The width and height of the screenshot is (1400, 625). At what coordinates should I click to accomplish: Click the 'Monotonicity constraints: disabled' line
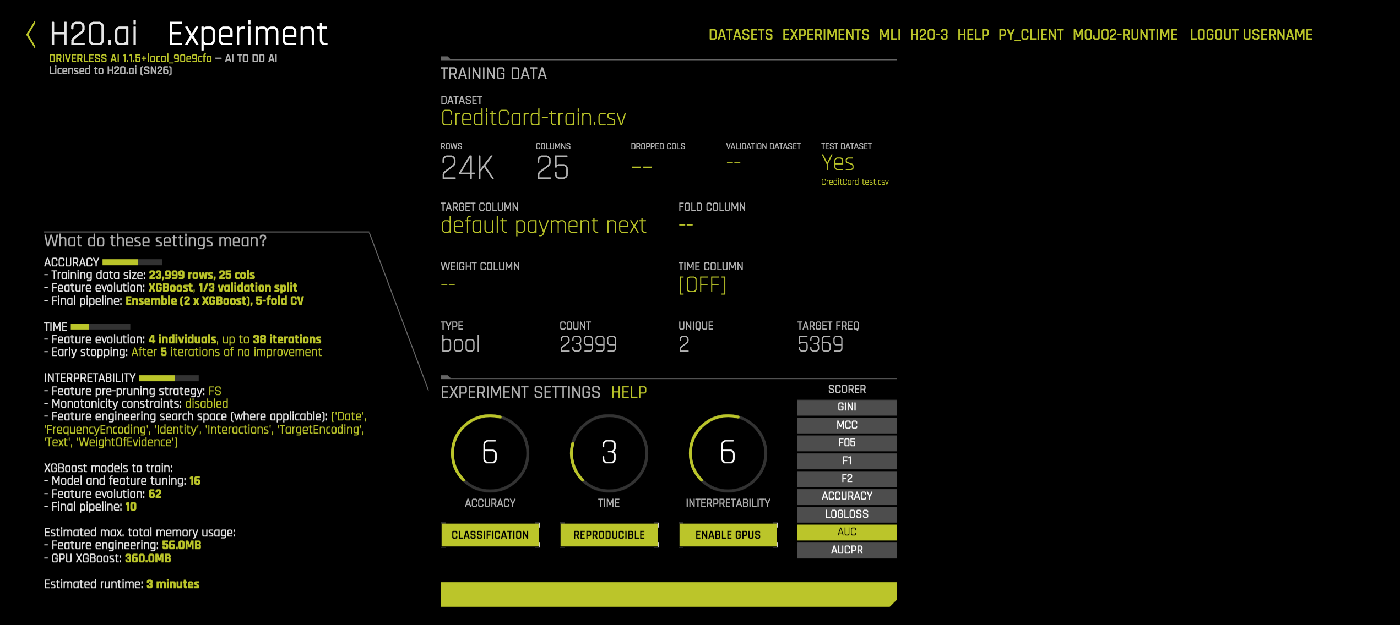tap(136, 404)
